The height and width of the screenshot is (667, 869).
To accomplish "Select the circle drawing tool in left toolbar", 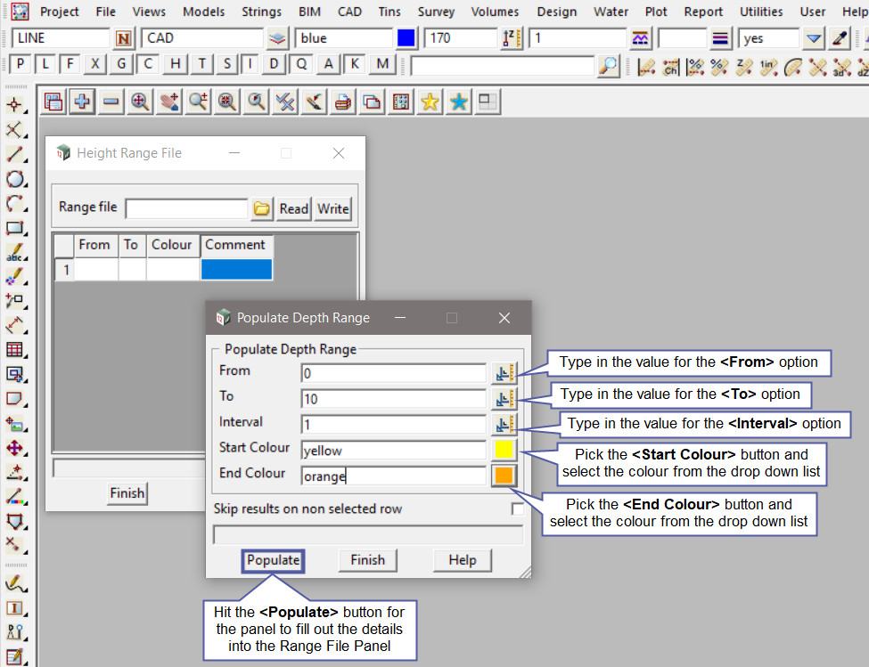I will 13,179.
